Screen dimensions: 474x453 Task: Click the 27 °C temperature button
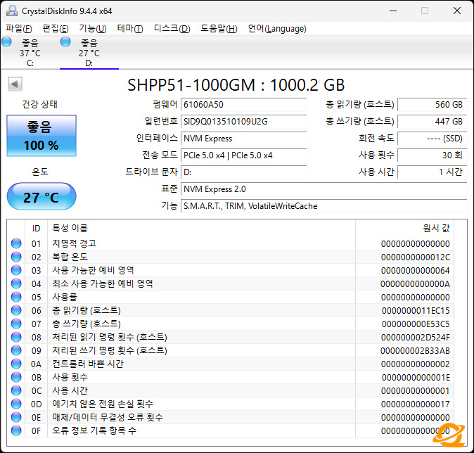[x=41, y=196]
